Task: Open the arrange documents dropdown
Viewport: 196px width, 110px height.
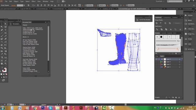Action: [63, 1]
